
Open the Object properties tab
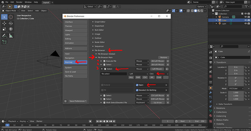pyautogui.click(x=211, y=88)
